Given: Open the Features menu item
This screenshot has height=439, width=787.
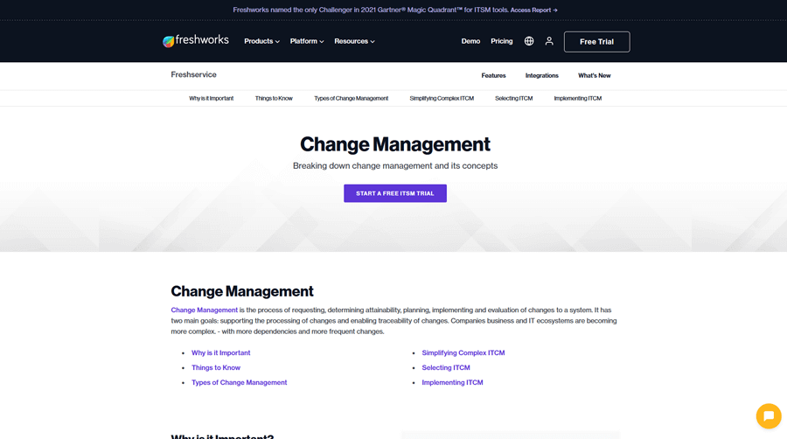Looking at the screenshot, I should (493, 76).
